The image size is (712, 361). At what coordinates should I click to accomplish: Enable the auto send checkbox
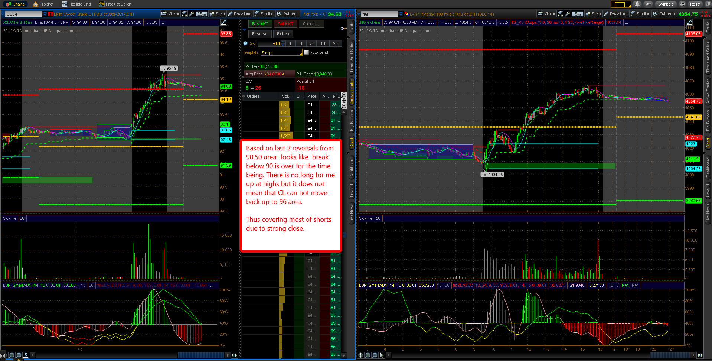[x=306, y=52]
